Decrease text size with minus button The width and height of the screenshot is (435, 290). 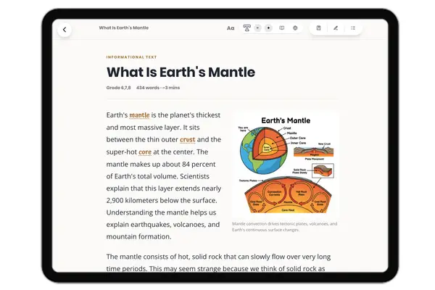[257, 28]
